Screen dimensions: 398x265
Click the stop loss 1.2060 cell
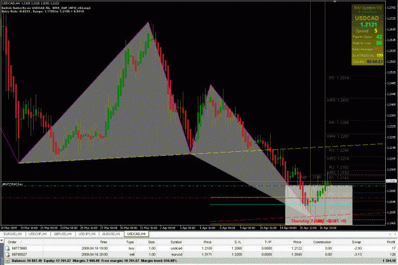[238, 248]
